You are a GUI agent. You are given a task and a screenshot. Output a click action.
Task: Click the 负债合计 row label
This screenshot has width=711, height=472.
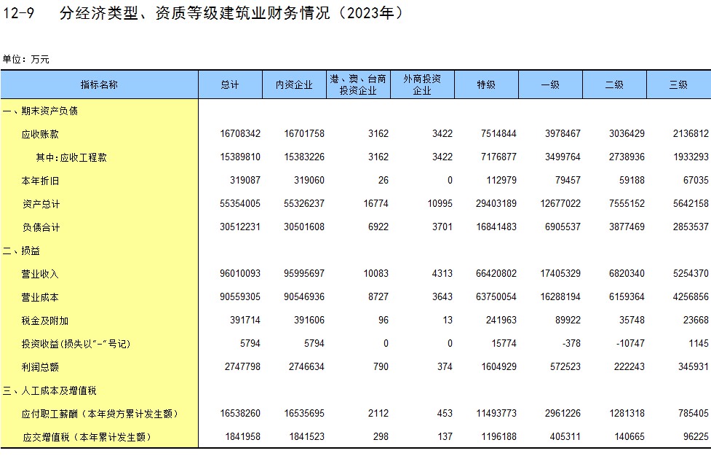tap(41, 227)
